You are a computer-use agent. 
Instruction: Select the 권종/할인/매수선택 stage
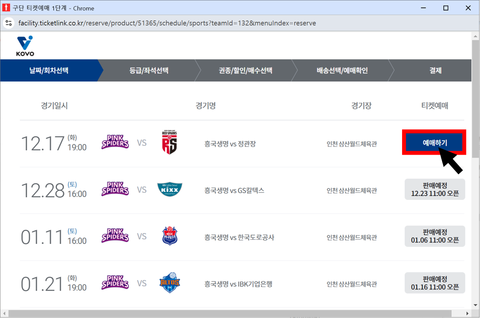pos(245,70)
